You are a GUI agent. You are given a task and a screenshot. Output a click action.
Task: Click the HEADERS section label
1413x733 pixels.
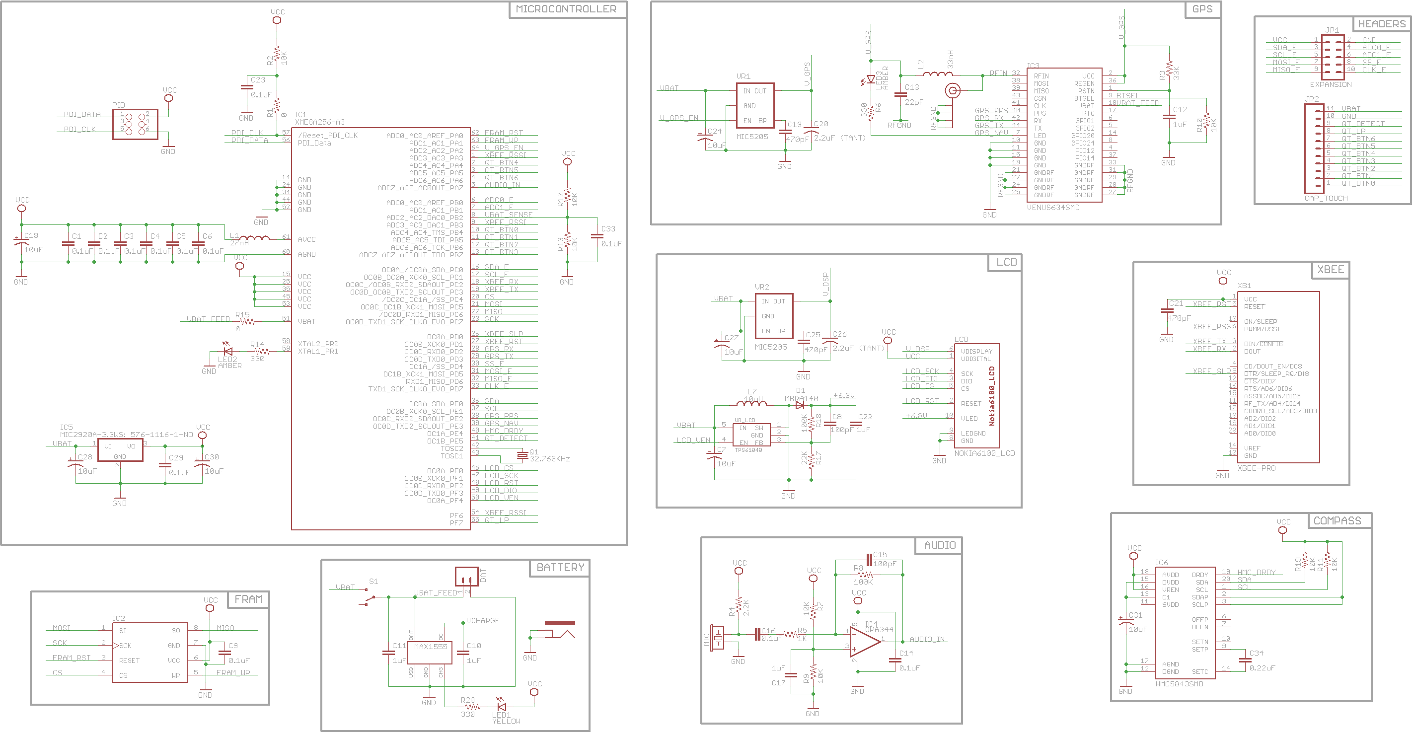(x=1381, y=24)
